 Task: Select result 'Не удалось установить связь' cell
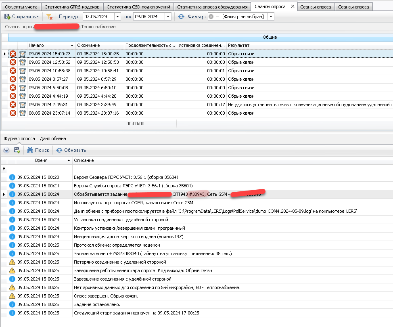click(310, 105)
